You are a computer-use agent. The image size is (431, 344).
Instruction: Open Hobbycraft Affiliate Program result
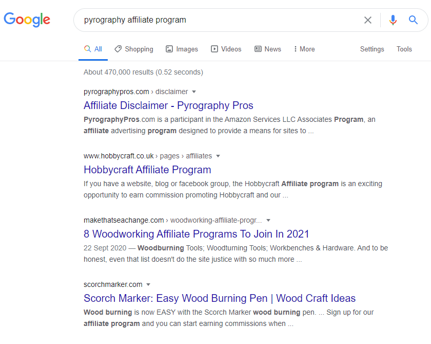pyautogui.click(x=147, y=170)
